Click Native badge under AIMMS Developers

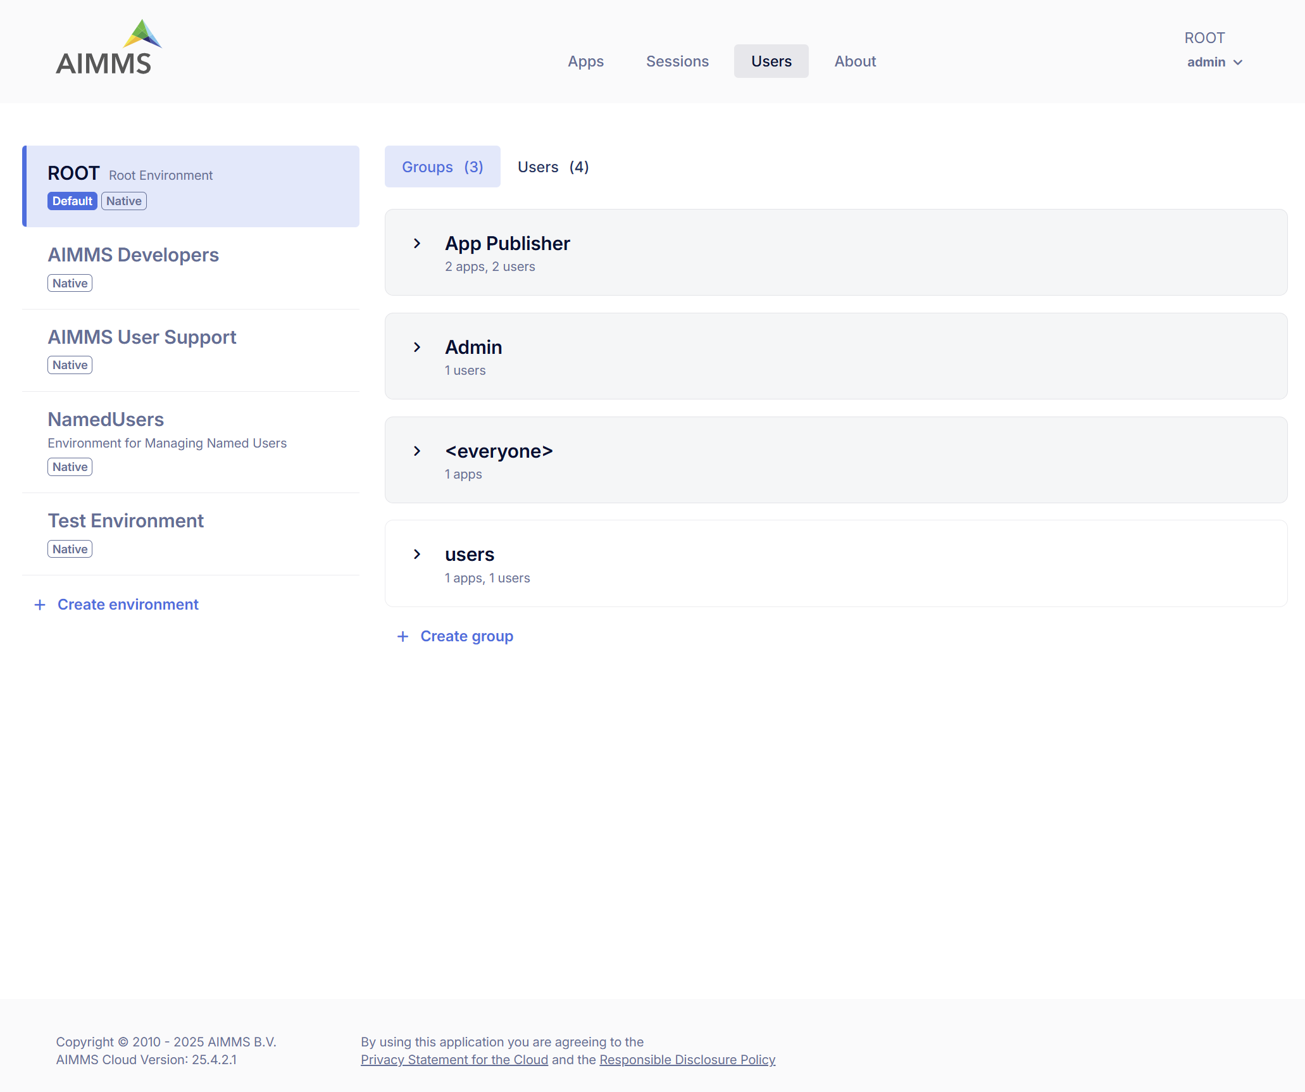[x=70, y=284]
